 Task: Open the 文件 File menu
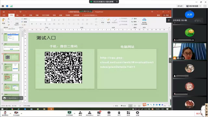point(4,15)
